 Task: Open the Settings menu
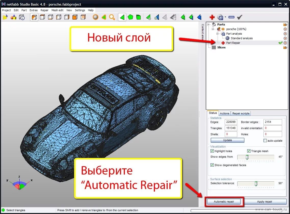click(x=80, y=10)
